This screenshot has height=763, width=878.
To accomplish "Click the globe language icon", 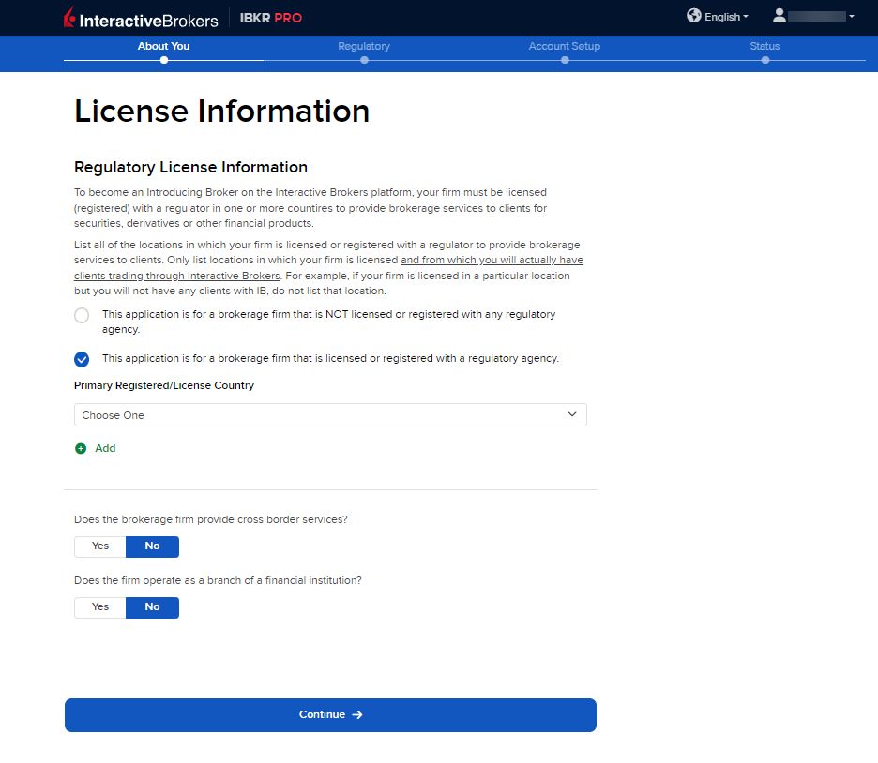I will tap(694, 16).
